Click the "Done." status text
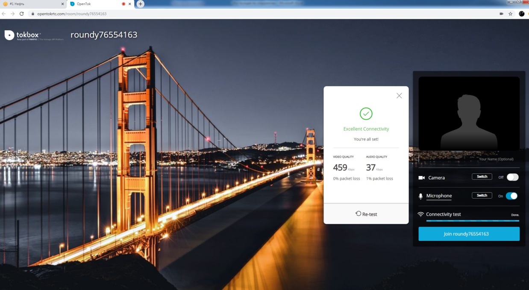The image size is (529, 290). pos(515,215)
